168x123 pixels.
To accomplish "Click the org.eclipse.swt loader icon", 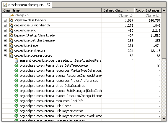I will (11, 30).
